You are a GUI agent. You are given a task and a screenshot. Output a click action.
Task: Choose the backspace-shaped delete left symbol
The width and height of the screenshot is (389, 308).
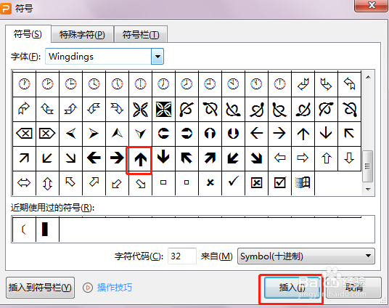click(24, 134)
